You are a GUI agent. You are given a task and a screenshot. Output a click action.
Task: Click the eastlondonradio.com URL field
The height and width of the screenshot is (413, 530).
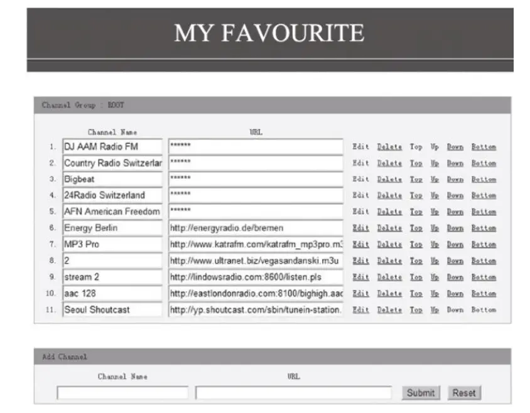click(x=256, y=293)
